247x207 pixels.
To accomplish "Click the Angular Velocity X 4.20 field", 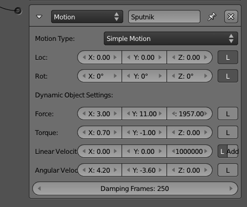I will point(99,170).
